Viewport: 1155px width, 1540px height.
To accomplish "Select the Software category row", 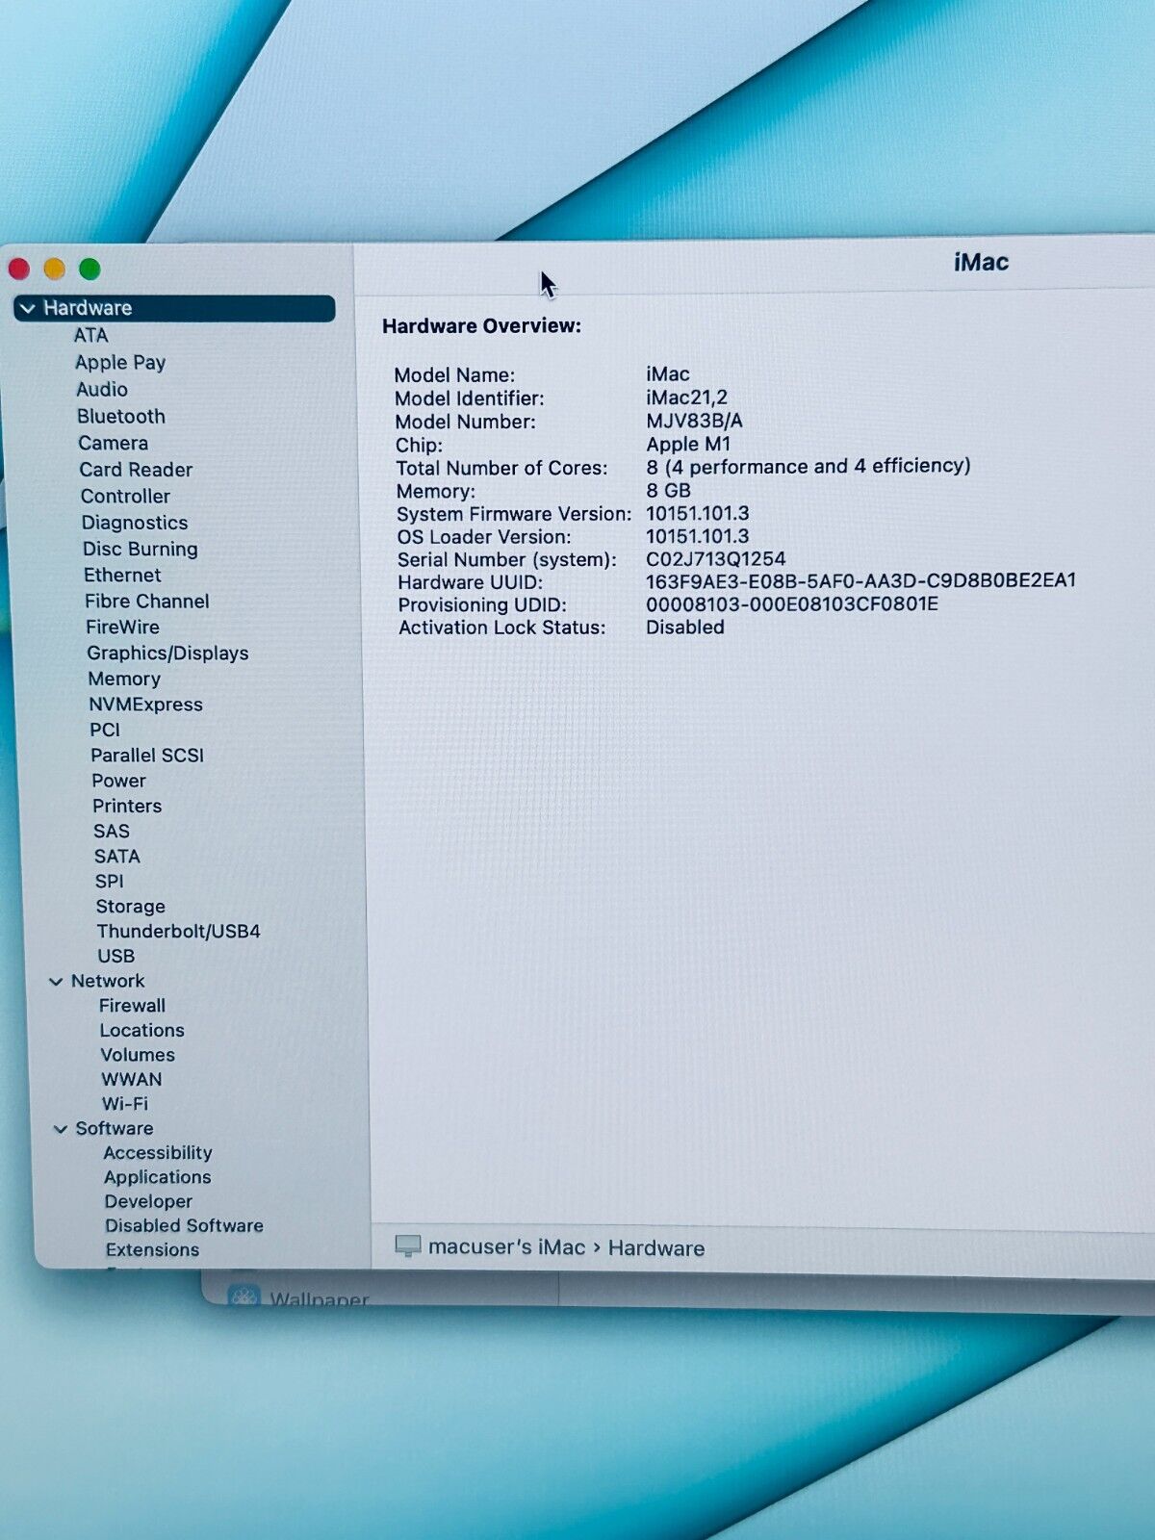I will 115,1128.
